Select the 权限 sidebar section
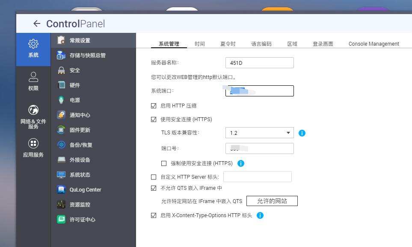Screen dimensions: 412x247 (x=33, y=82)
